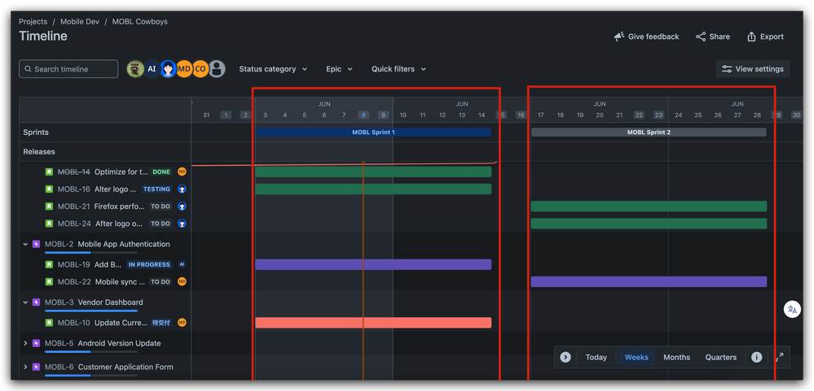The height and width of the screenshot is (391, 814).
Task: Click the info legend icon
Action: point(756,357)
